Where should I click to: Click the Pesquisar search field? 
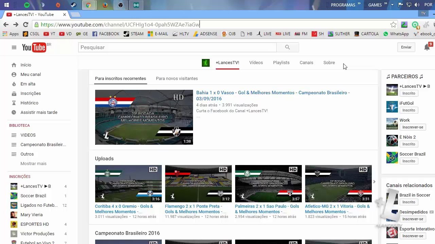coord(177,47)
